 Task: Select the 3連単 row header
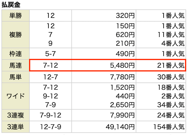click(x=16, y=127)
